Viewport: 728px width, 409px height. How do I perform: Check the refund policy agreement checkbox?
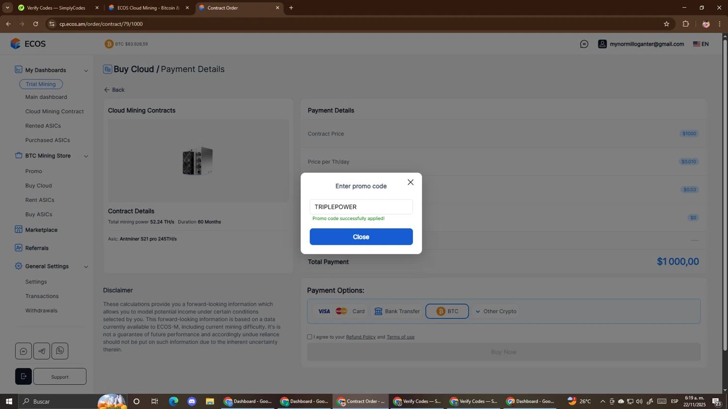(x=310, y=337)
